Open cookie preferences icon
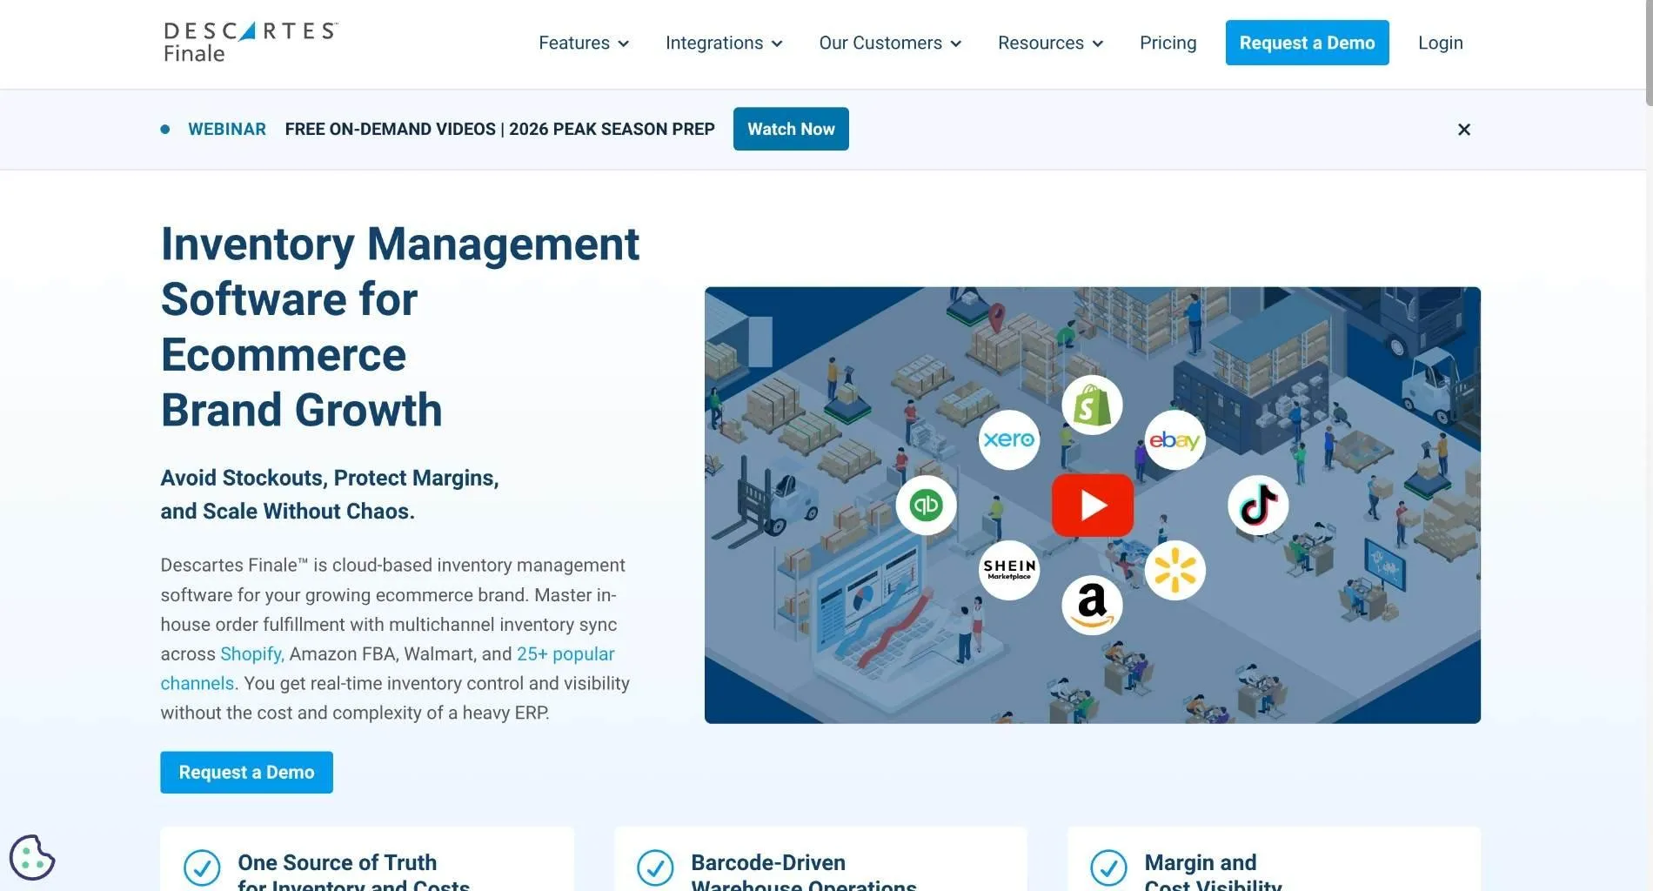Image resolution: width=1653 pixels, height=891 pixels. pos(32,857)
